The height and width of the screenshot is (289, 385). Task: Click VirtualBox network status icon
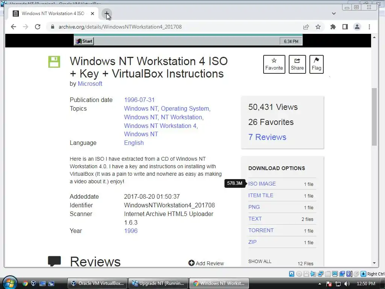click(x=320, y=274)
